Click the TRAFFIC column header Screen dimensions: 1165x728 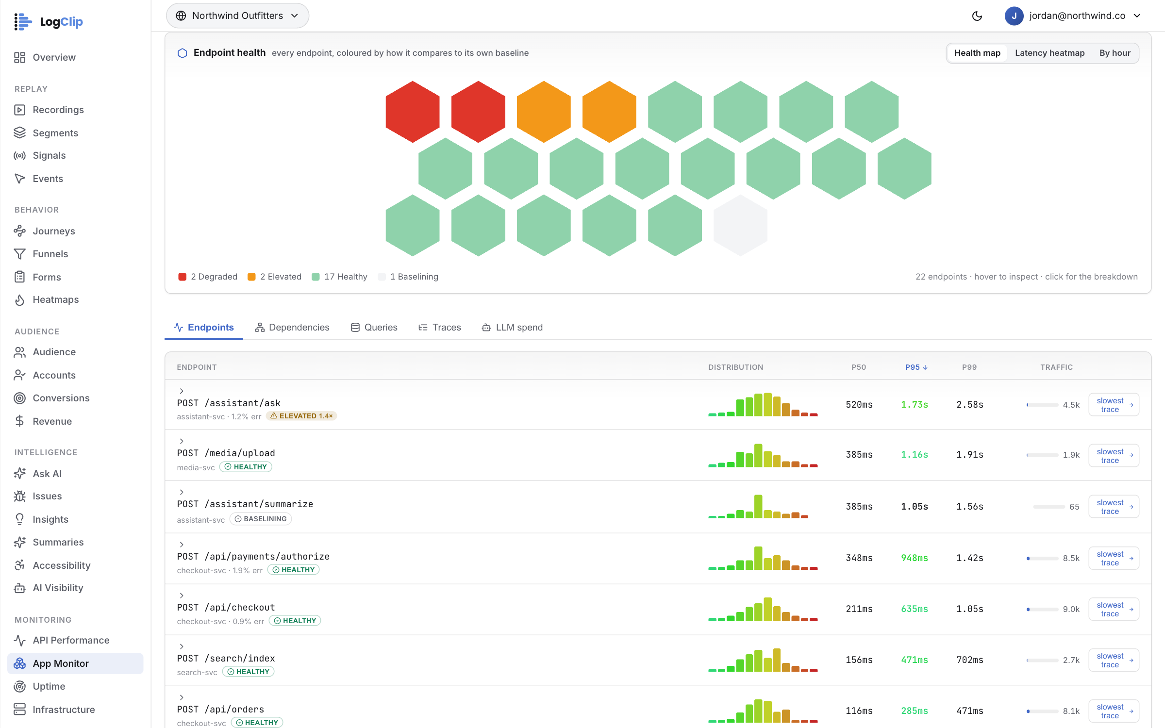click(1056, 367)
